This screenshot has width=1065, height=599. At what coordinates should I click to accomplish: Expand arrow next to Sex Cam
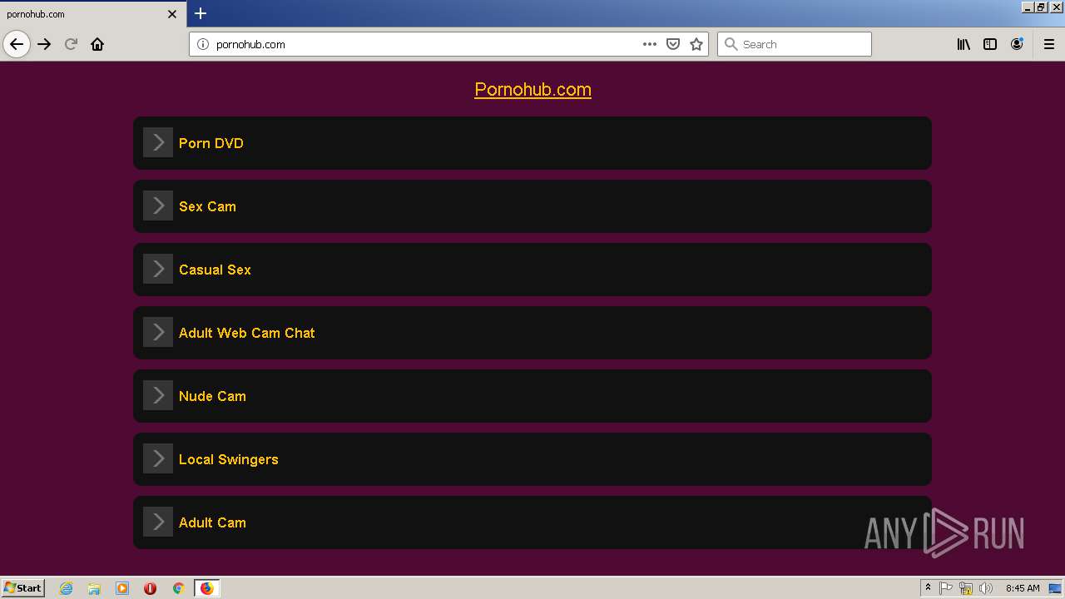coord(158,205)
